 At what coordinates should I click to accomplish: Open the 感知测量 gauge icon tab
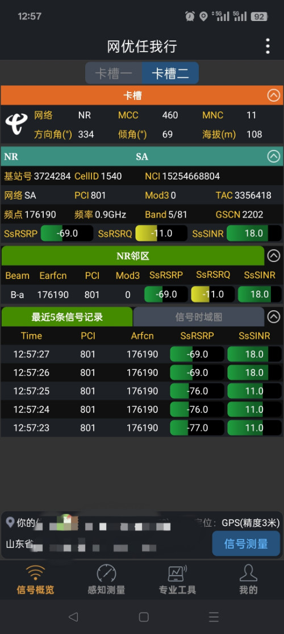click(106, 579)
